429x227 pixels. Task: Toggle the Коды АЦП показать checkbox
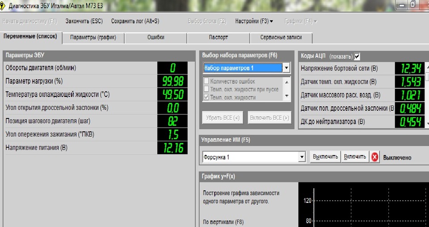pos(357,56)
